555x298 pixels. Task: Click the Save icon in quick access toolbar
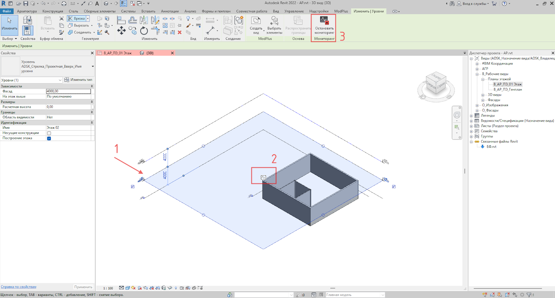point(26,3)
